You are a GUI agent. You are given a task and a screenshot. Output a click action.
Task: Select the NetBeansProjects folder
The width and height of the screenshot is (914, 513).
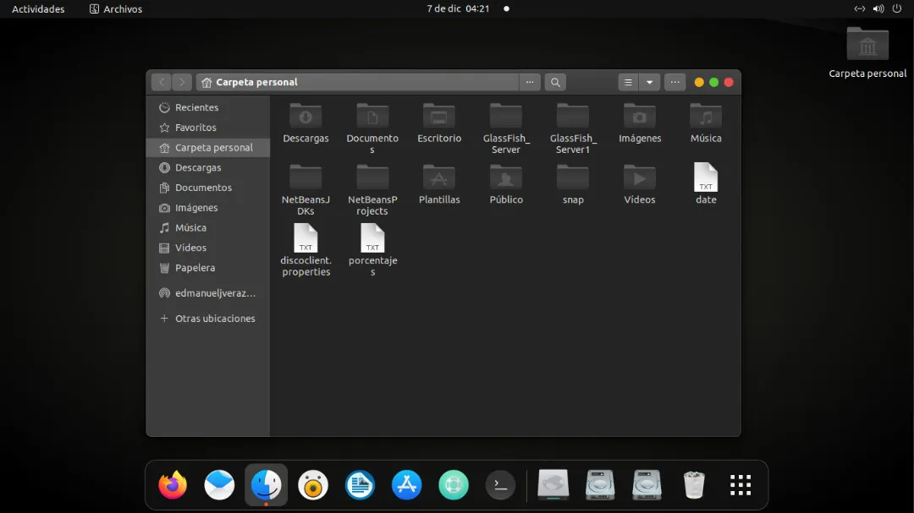[x=372, y=190]
